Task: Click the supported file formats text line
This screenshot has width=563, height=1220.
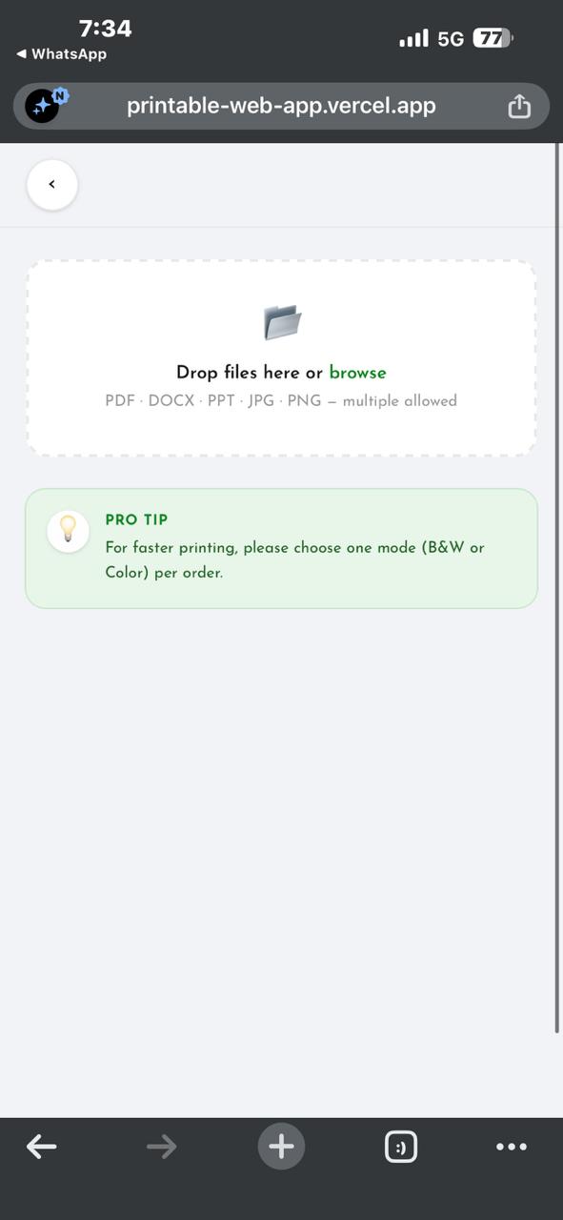Action: 281,401
